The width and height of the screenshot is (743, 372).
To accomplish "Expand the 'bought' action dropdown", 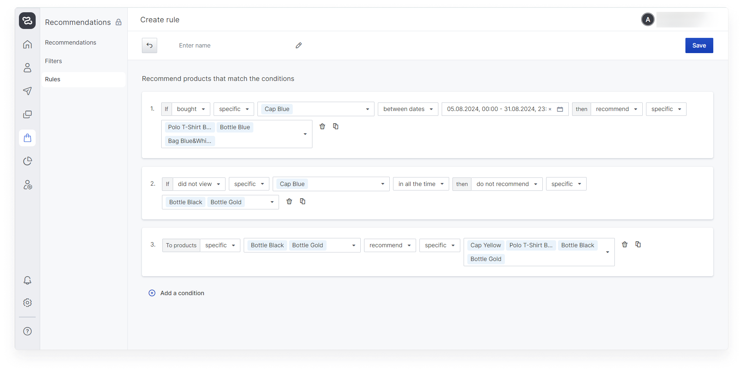I will pos(191,109).
